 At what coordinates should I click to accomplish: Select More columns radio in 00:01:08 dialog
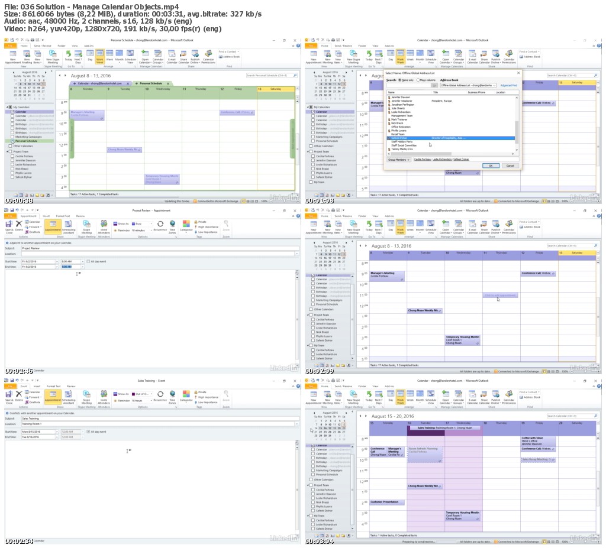click(x=418, y=80)
